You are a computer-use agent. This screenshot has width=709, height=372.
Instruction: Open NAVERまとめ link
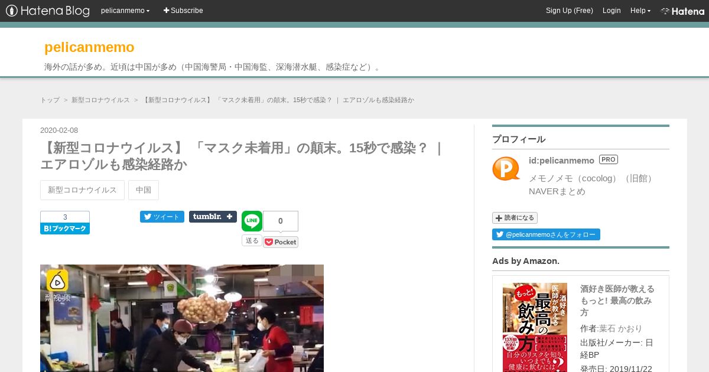[557, 191]
